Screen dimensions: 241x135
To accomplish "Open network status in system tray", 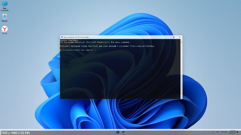I will [222, 132].
